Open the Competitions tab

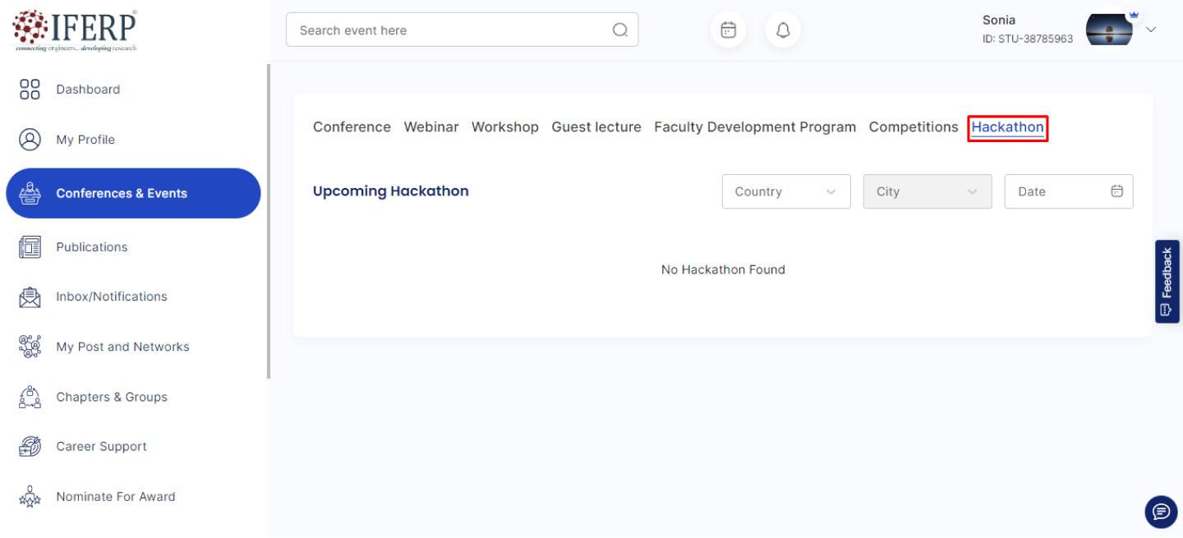tap(913, 127)
